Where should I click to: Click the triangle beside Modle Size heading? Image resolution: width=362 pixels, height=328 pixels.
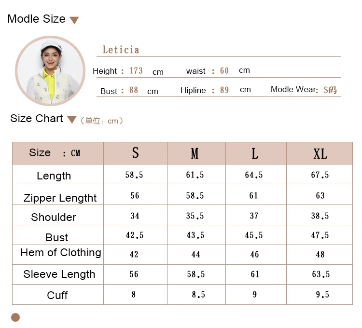tap(74, 20)
